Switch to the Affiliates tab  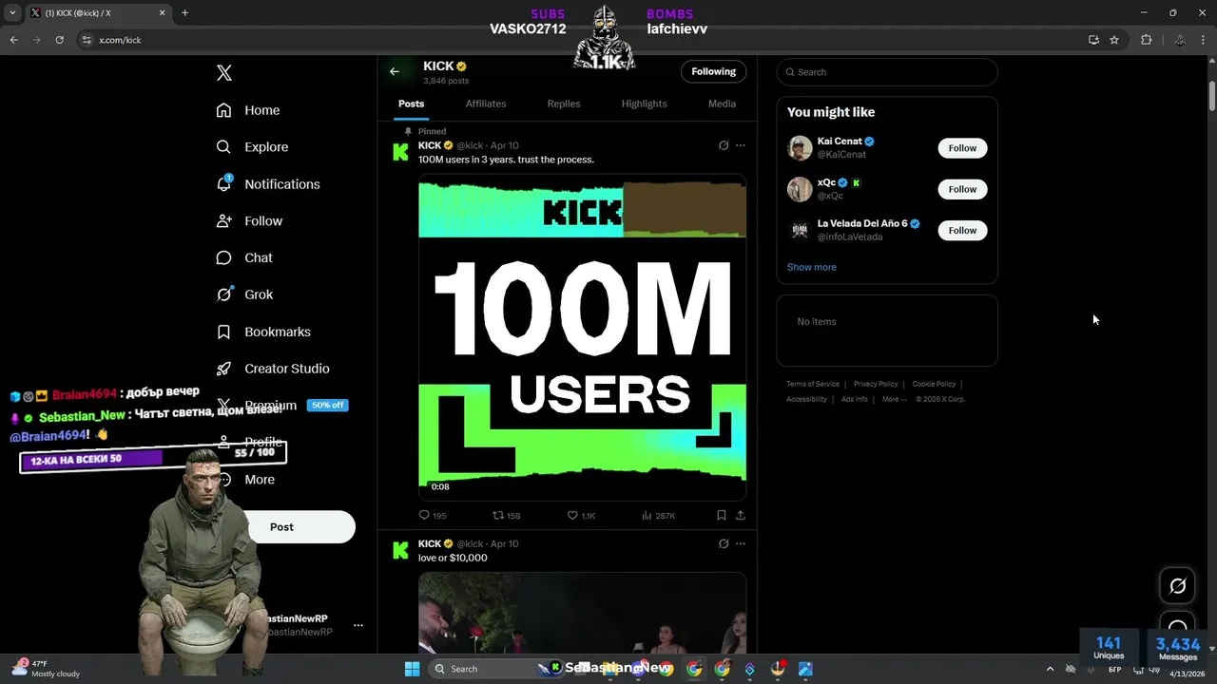(x=486, y=104)
